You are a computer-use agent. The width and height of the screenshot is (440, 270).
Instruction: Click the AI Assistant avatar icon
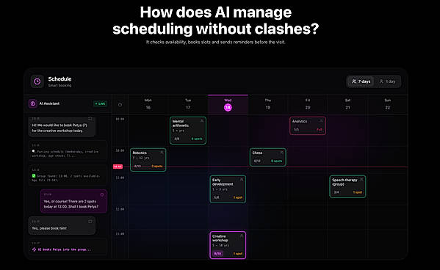[32, 103]
